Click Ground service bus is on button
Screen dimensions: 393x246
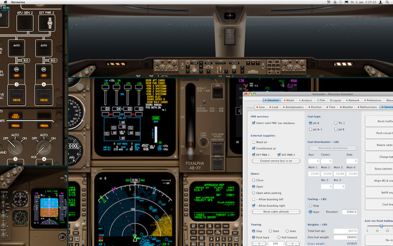click(x=276, y=161)
